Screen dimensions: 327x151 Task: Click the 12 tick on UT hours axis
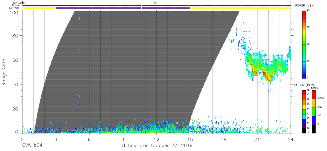click(156, 139)
